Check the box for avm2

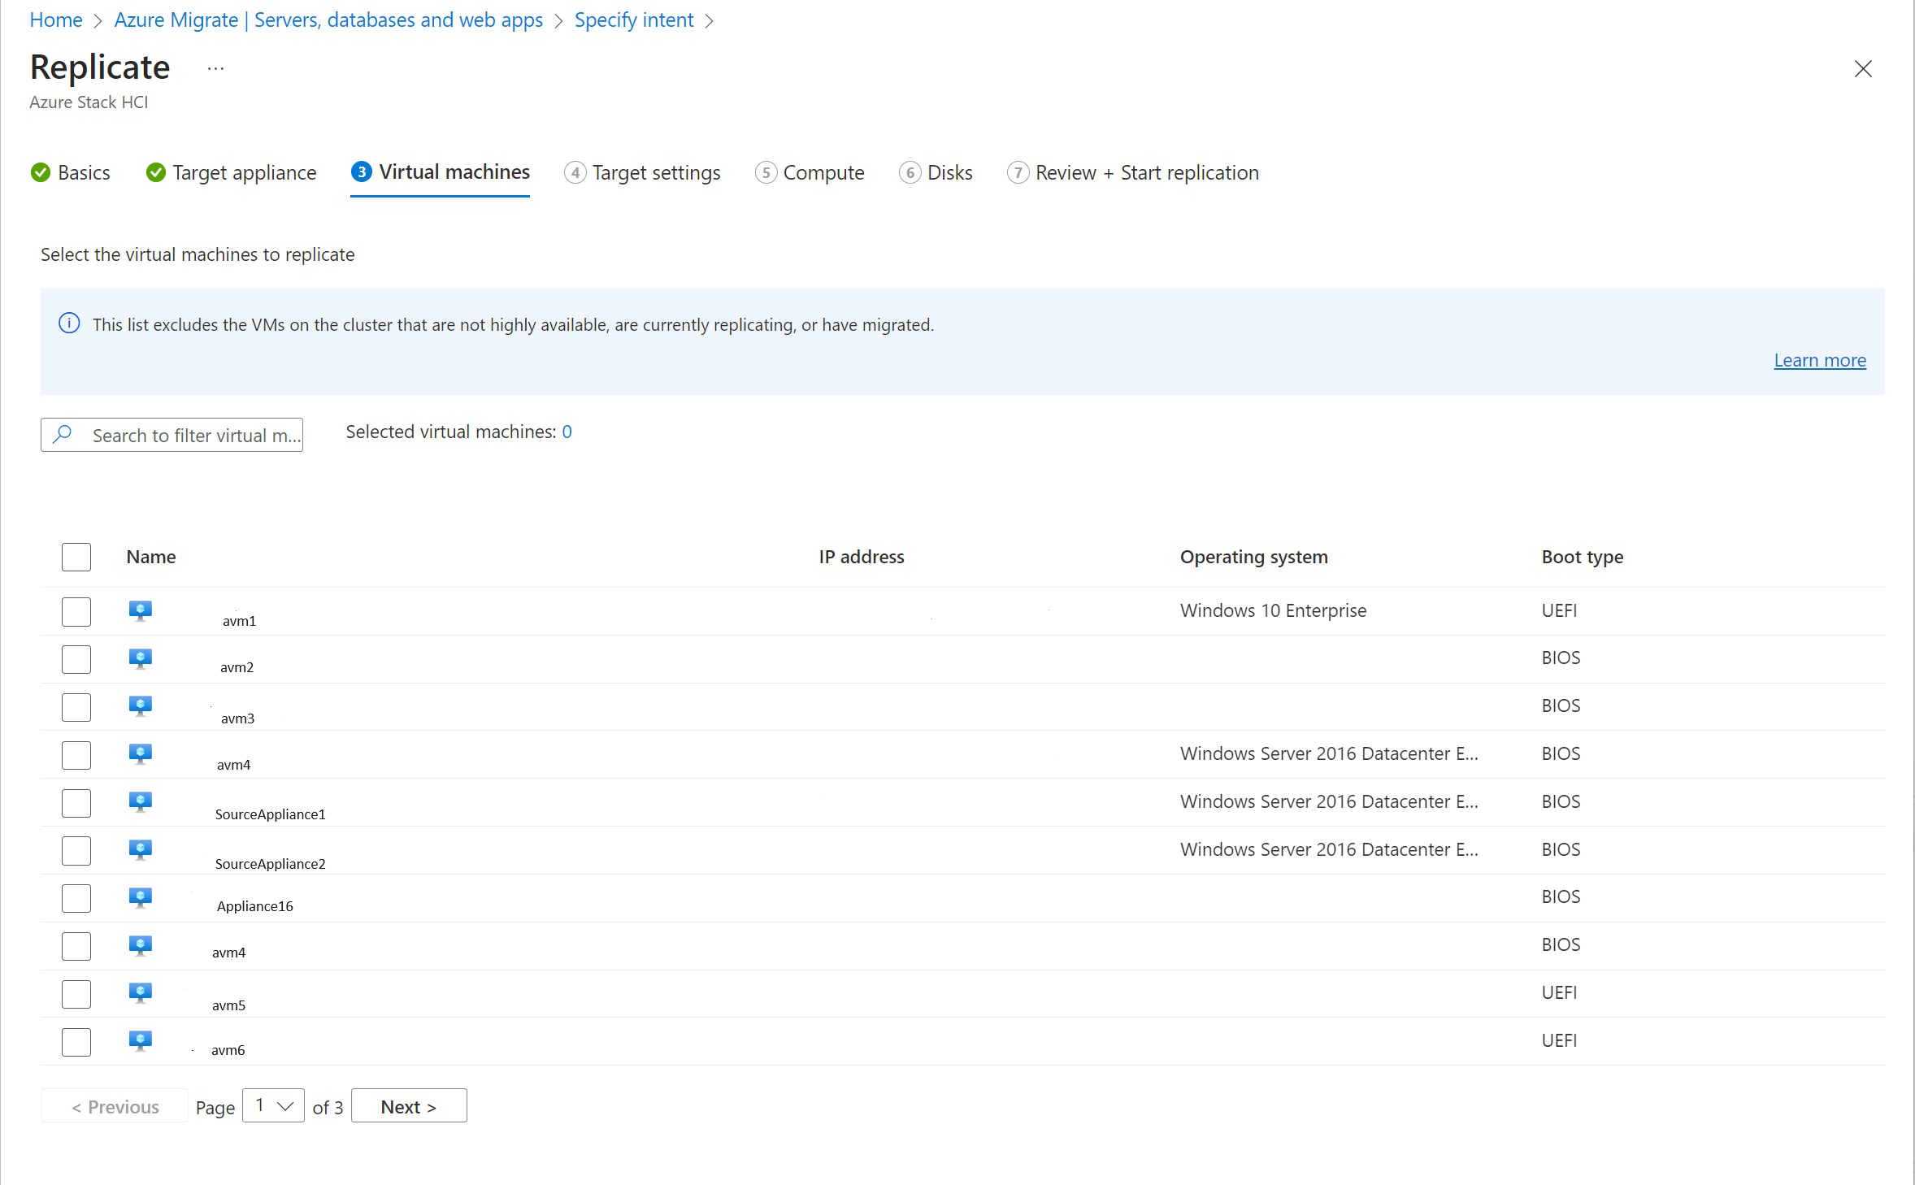[x=76, y=659]
